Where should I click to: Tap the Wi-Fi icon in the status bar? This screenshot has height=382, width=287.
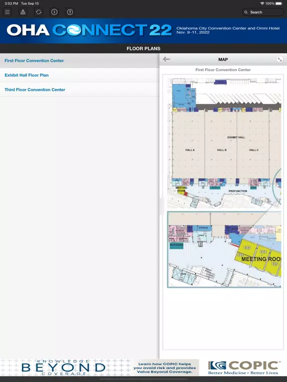pyautogui.click(x=263, y=3)
